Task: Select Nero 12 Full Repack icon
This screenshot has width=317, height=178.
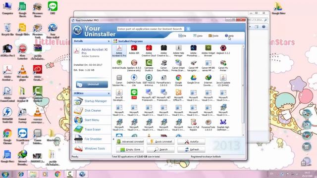Action: (x=193, y=125)
